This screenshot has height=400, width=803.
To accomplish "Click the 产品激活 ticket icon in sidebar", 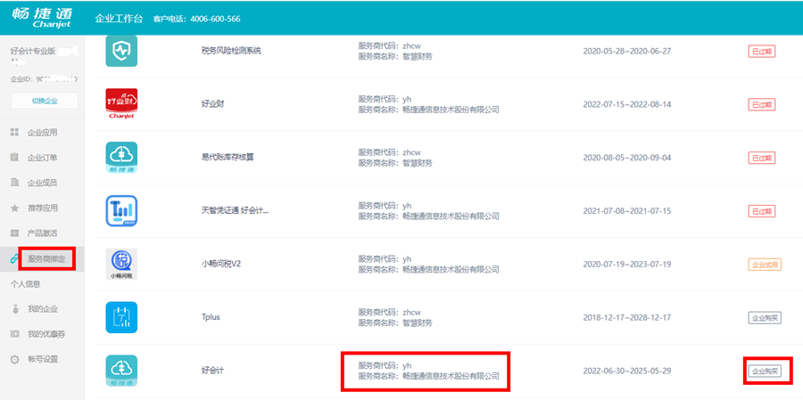I will (14, 233).
